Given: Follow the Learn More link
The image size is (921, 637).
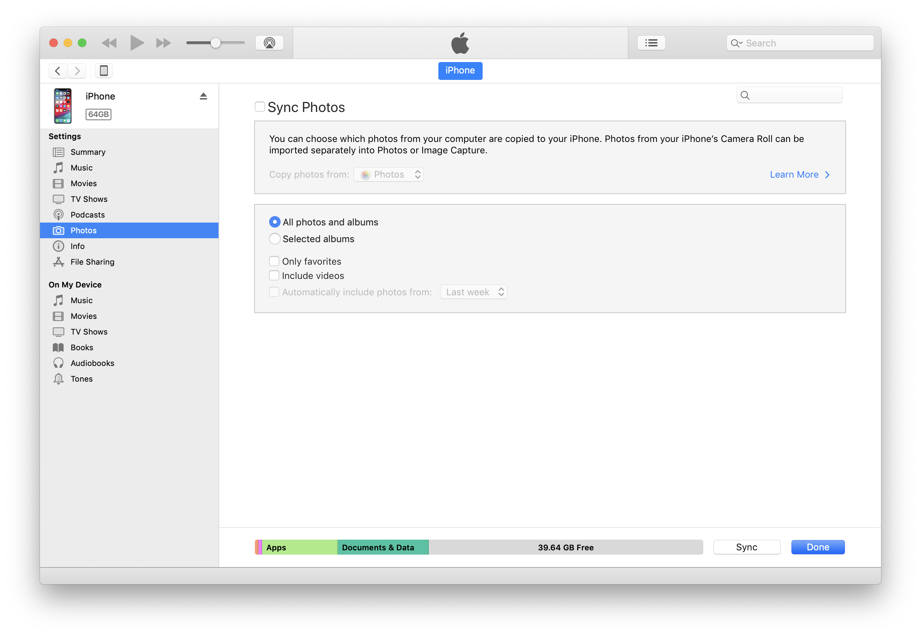Looking at the screenshot, I should tap(800, 174).
